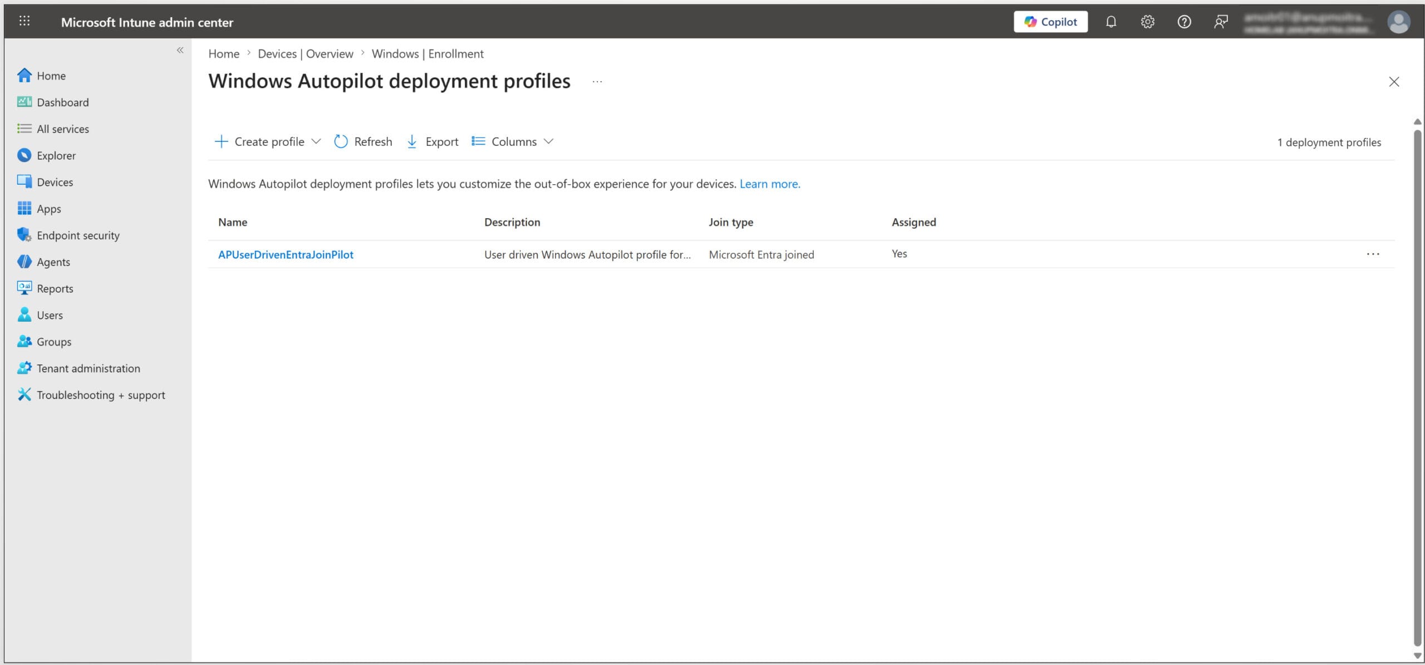This screenshot has width=1425, height=665.
Task: Click the Reports icon in sidebar
Action: point(24,288)
